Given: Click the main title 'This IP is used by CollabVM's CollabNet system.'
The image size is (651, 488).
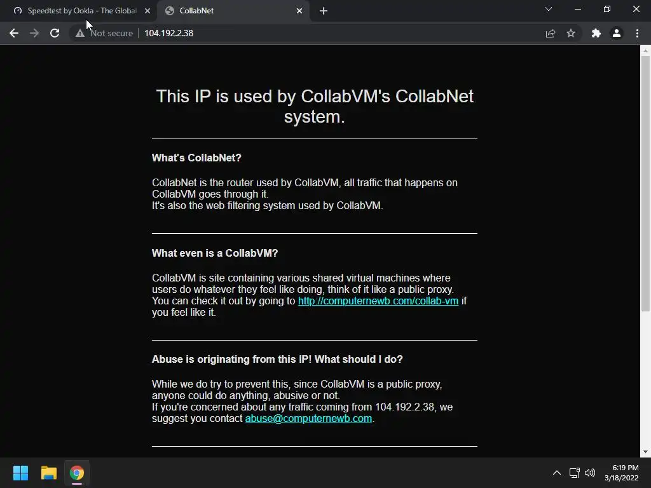Looking at the screenshot, I should (x=315, y=106).
